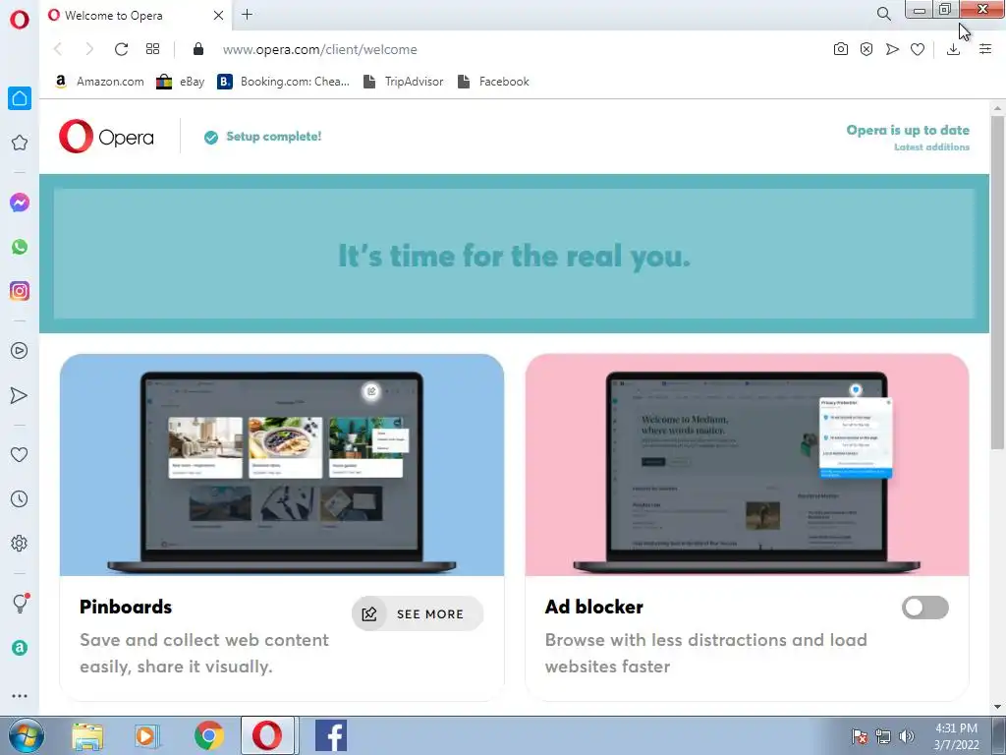This screenshot has width=1006, height=755.
Task: Click the taskbar clock showing 4:31 PM
Action: (x=956, y=736)
